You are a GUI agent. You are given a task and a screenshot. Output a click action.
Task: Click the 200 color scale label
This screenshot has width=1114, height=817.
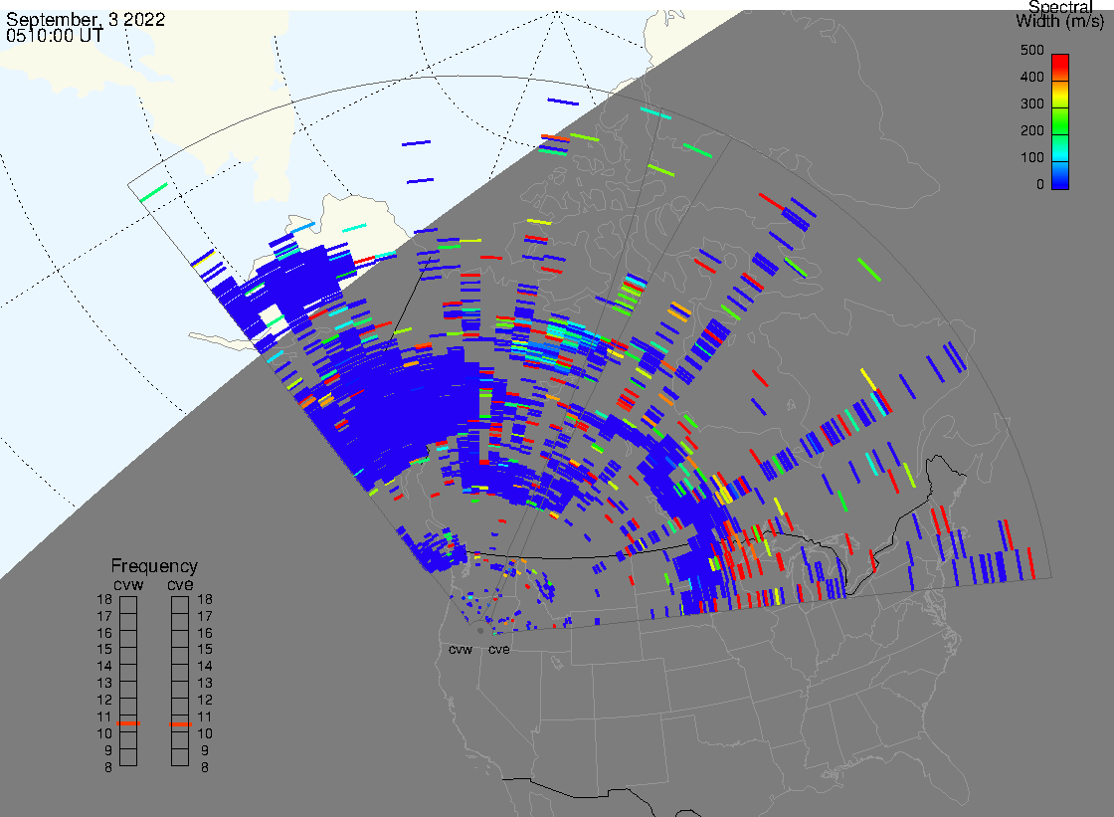click(x=1031, y=130)
